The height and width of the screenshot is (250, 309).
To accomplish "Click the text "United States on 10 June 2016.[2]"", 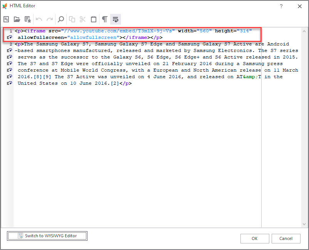I will pos(68,83).
